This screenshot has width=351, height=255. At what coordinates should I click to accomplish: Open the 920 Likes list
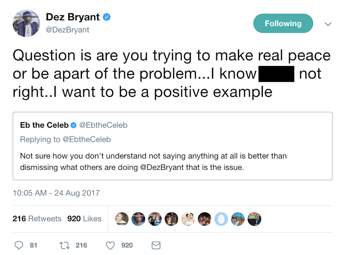coord(84,219)
